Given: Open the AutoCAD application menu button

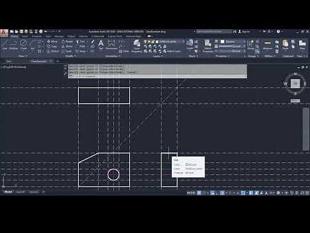Looking at the screenshot, I should [x=4, y=33].
